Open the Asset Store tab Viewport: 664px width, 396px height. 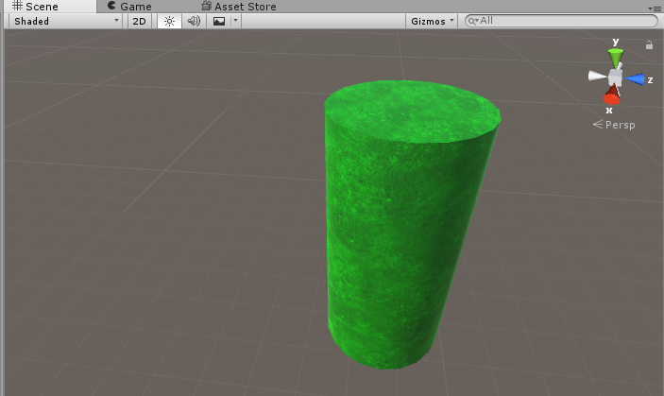pyautogui.click(x=239, y=7)
